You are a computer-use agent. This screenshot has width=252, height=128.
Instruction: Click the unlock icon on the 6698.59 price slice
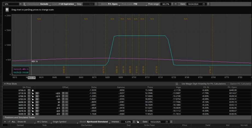33,102
